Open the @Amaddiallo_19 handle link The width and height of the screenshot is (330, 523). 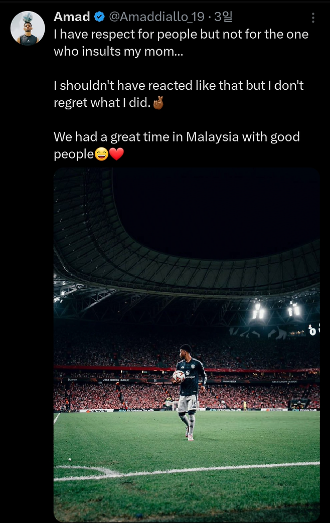point(156,17)
